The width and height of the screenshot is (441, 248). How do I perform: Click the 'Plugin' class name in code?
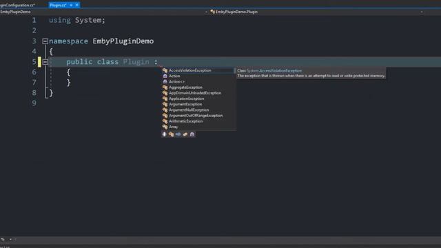136,62
